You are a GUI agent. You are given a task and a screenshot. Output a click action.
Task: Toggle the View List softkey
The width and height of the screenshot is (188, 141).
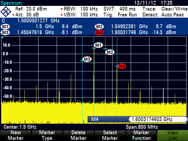173,135
